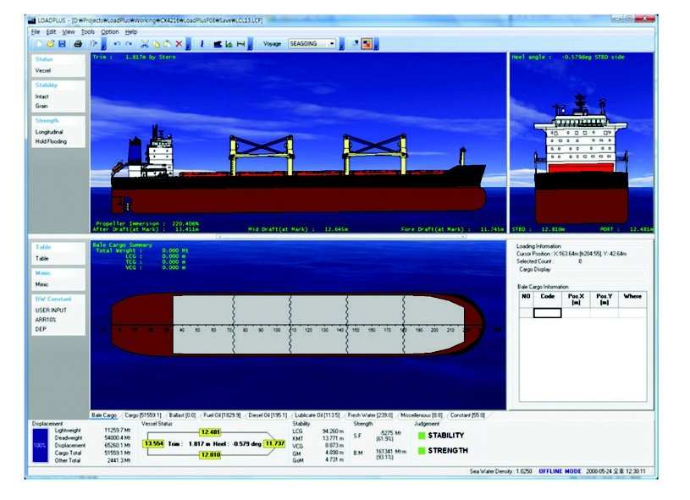Click the green STABILITY judgement indicator
The image size is (690, 500).
coord(422,436)
